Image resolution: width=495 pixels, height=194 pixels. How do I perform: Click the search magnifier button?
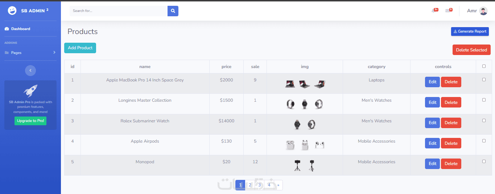[173, 11]
